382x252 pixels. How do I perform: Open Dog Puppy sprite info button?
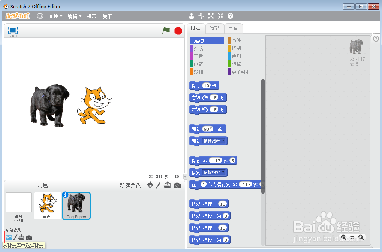(x=65, y=195)
